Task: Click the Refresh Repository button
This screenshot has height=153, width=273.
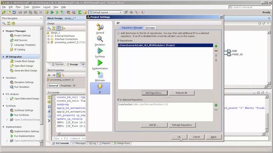Action: tap(182, 125)
